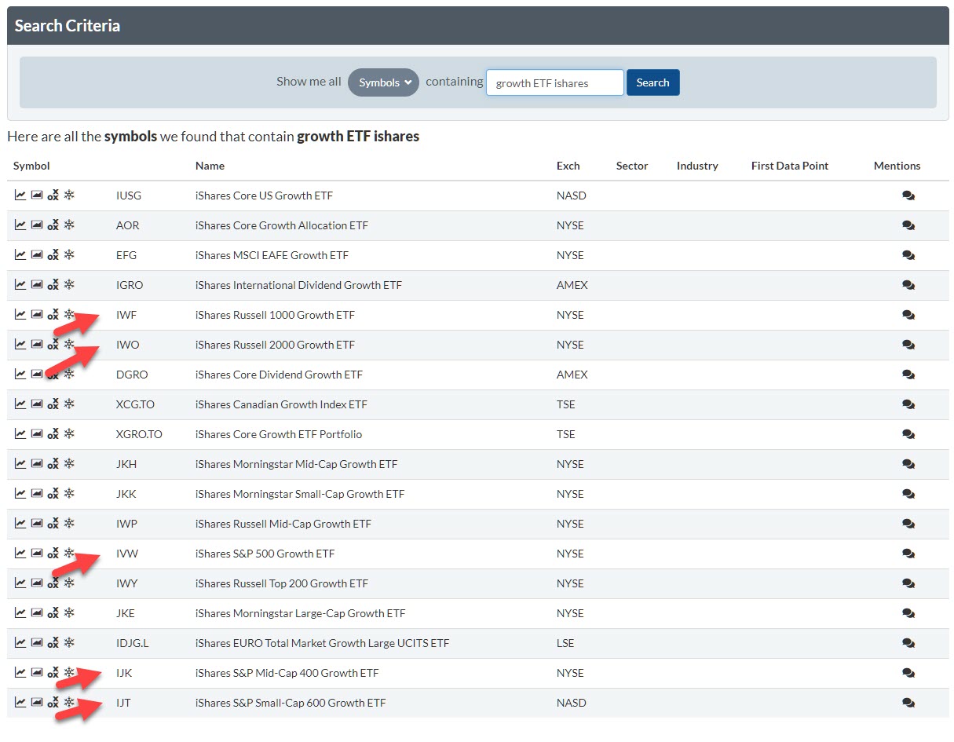Select iShares Russell 2000 Growth ETF name

click(275, 345)
